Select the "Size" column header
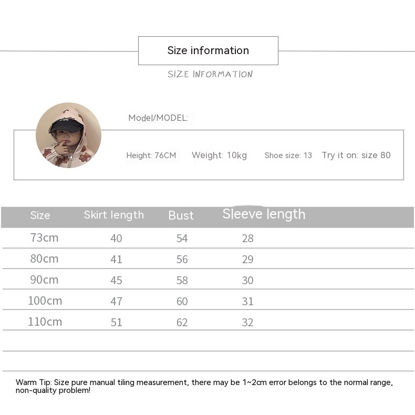415x415 pixels. point(40,215)
